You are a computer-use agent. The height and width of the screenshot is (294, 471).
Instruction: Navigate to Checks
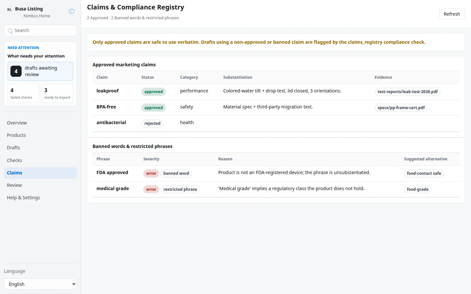pos(40,160)
